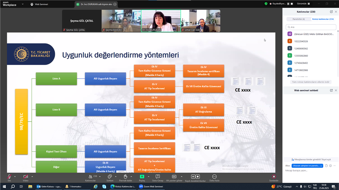
Task: Pop out the Web semineri sohbeti panel
Action: [x=331, y=90]
